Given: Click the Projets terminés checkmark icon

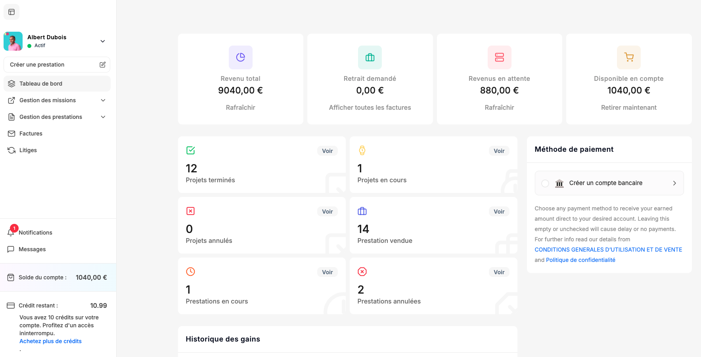Looking at the screenshot, I should pyautogui.click(x=190, y=150).
